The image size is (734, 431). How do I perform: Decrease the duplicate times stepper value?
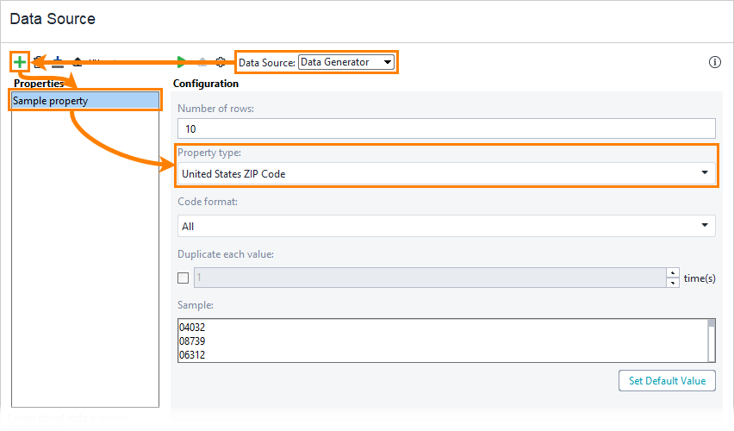click(x=672, y=282)
